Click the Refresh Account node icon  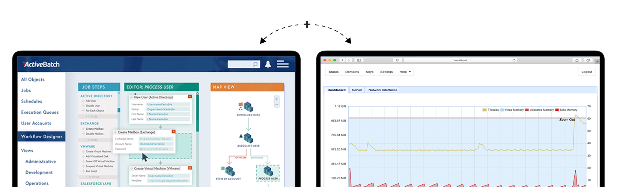[228, 171]
